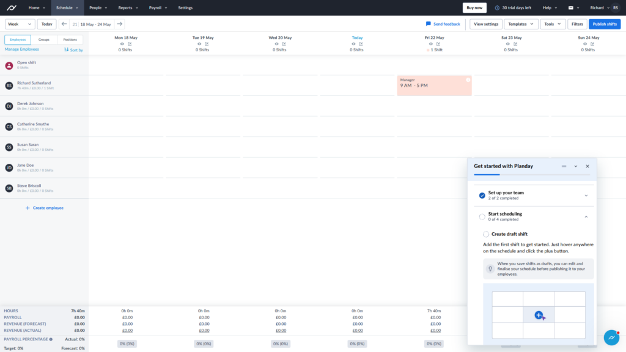Click the Publish shifts button

[x=605, y=24]
